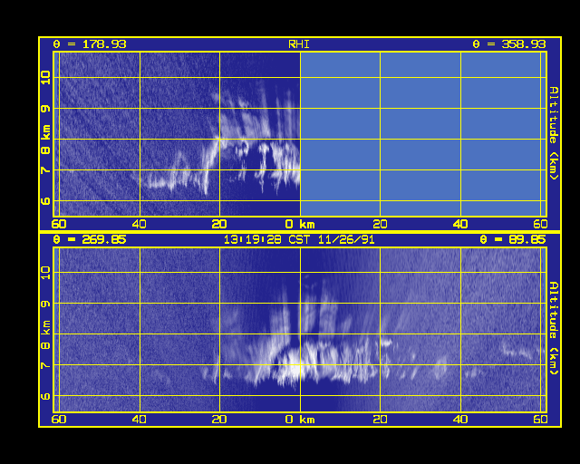
Task: Click lower panel's Altitude (km) axis title
Action: 554,328
